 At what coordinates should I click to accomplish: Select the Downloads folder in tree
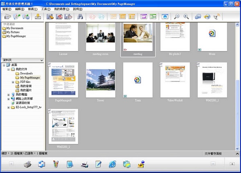click(26, 74)
